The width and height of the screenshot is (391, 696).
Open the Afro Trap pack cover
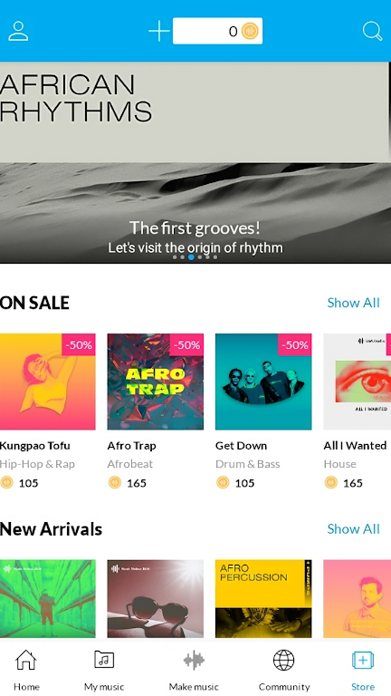(155, 382)
